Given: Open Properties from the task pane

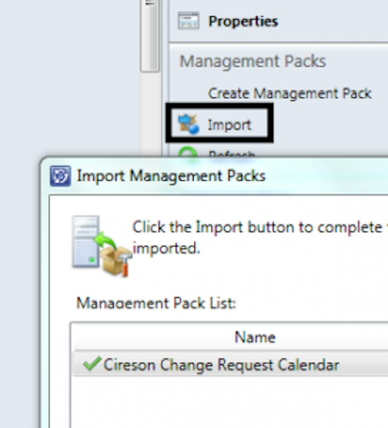Looking at the screenshot, I should click(243, 21).
